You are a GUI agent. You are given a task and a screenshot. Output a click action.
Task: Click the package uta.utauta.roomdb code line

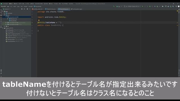(51, 12)
